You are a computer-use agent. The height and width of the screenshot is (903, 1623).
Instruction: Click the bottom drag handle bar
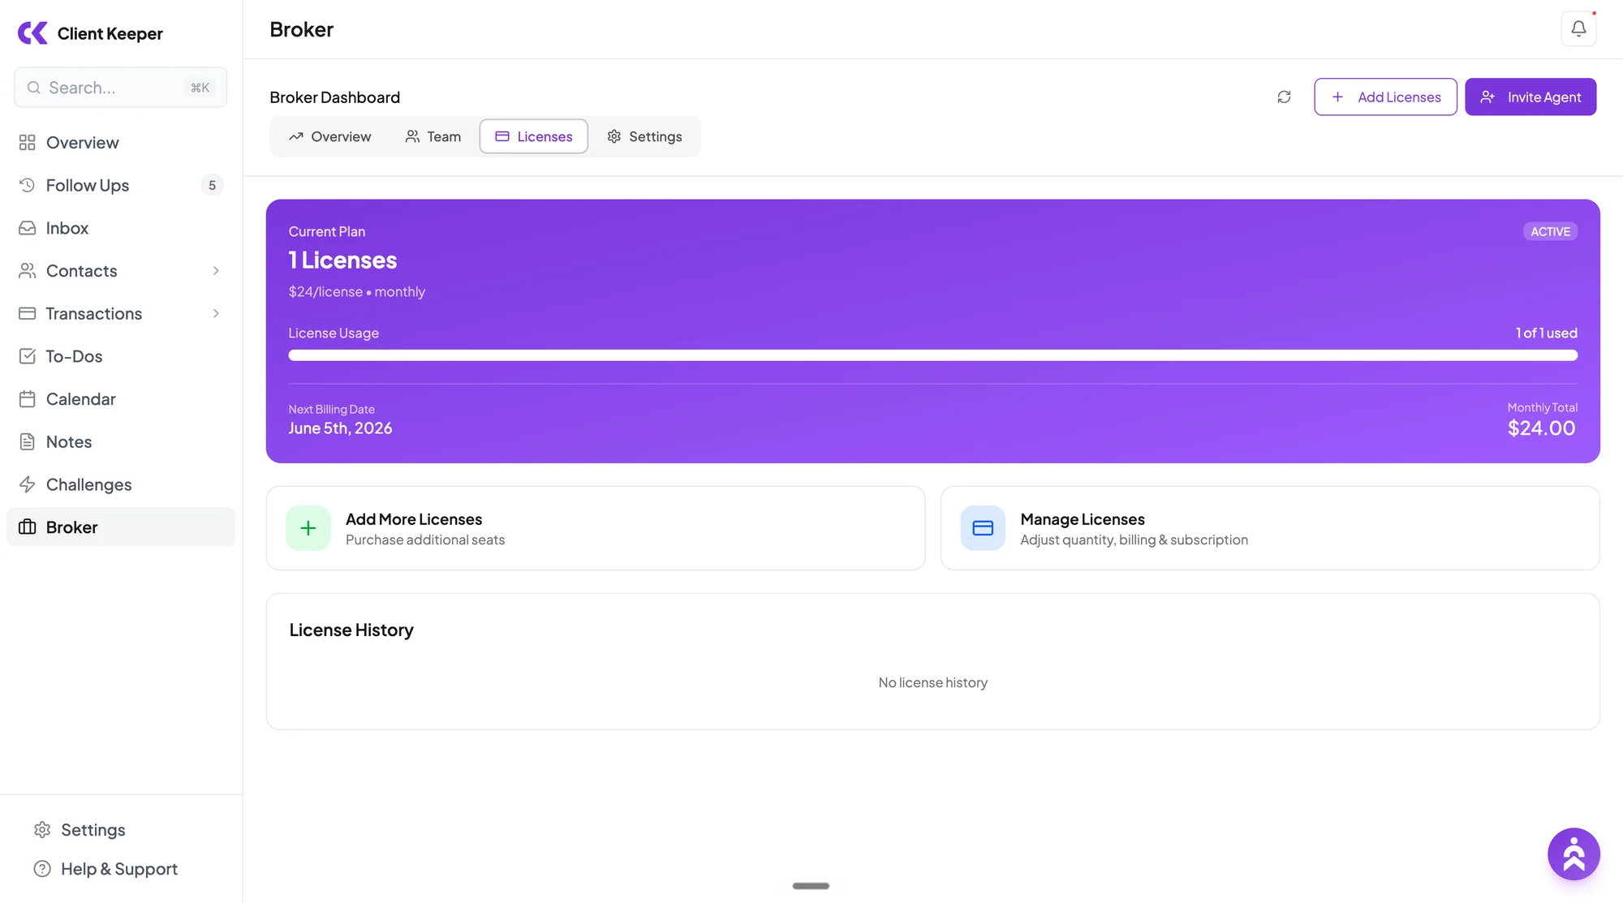tap(811, 886)
